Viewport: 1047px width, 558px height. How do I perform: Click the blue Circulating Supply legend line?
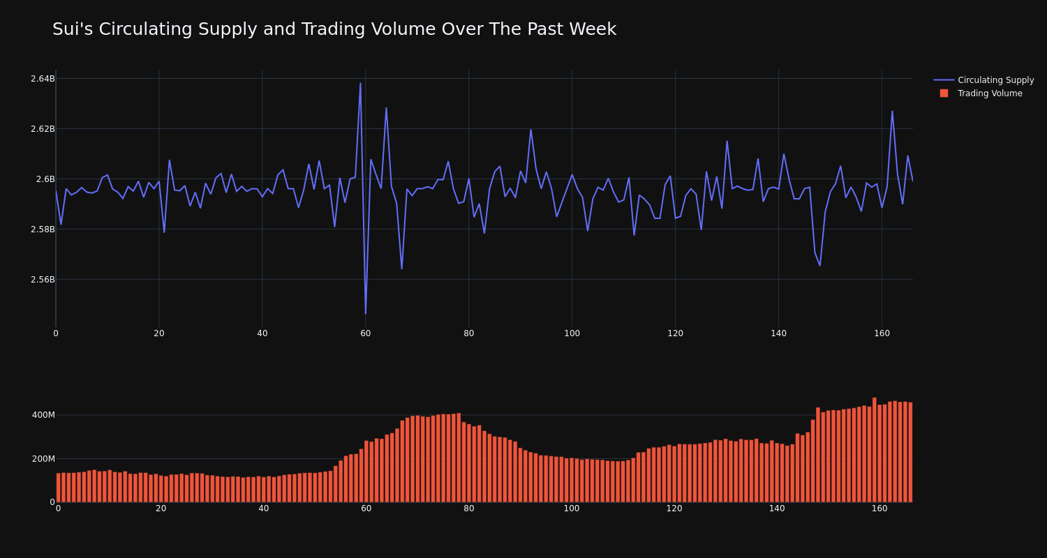[944, 80]
